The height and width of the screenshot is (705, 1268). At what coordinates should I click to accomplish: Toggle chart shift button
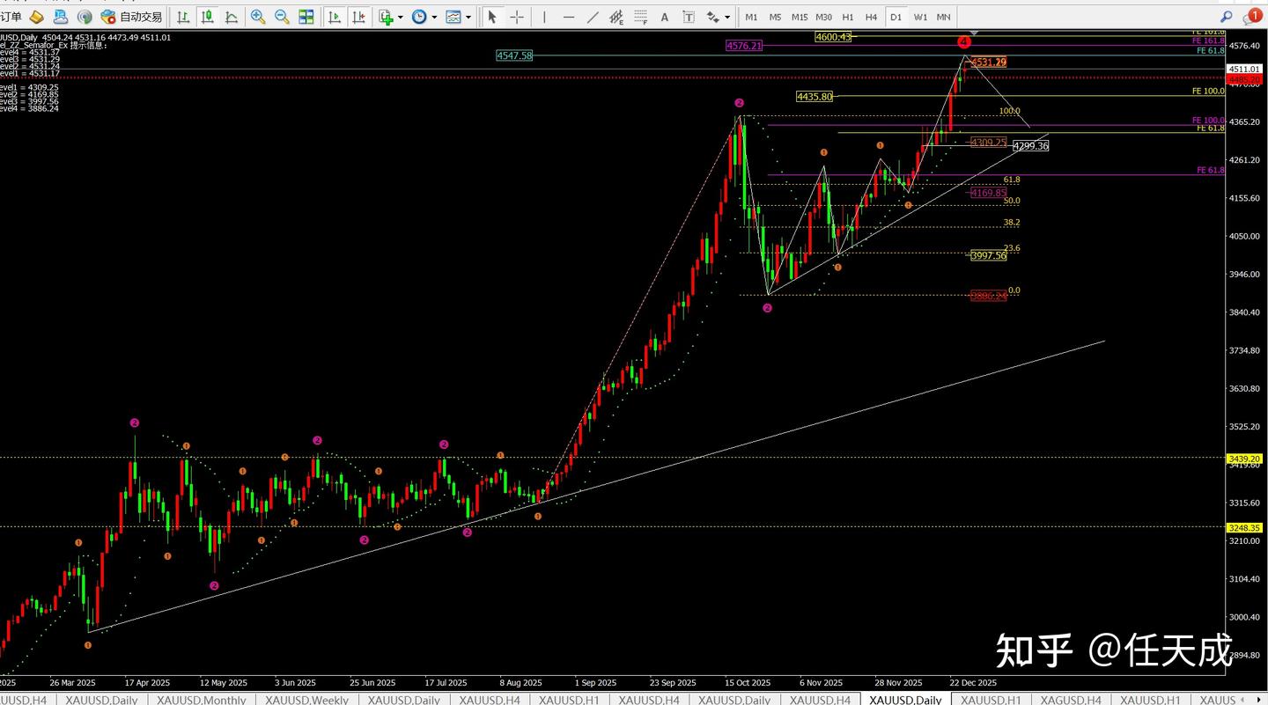point(359,17)
